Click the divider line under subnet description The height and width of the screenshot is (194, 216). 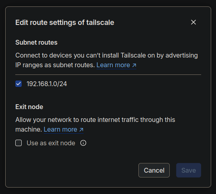click(108, 74)
